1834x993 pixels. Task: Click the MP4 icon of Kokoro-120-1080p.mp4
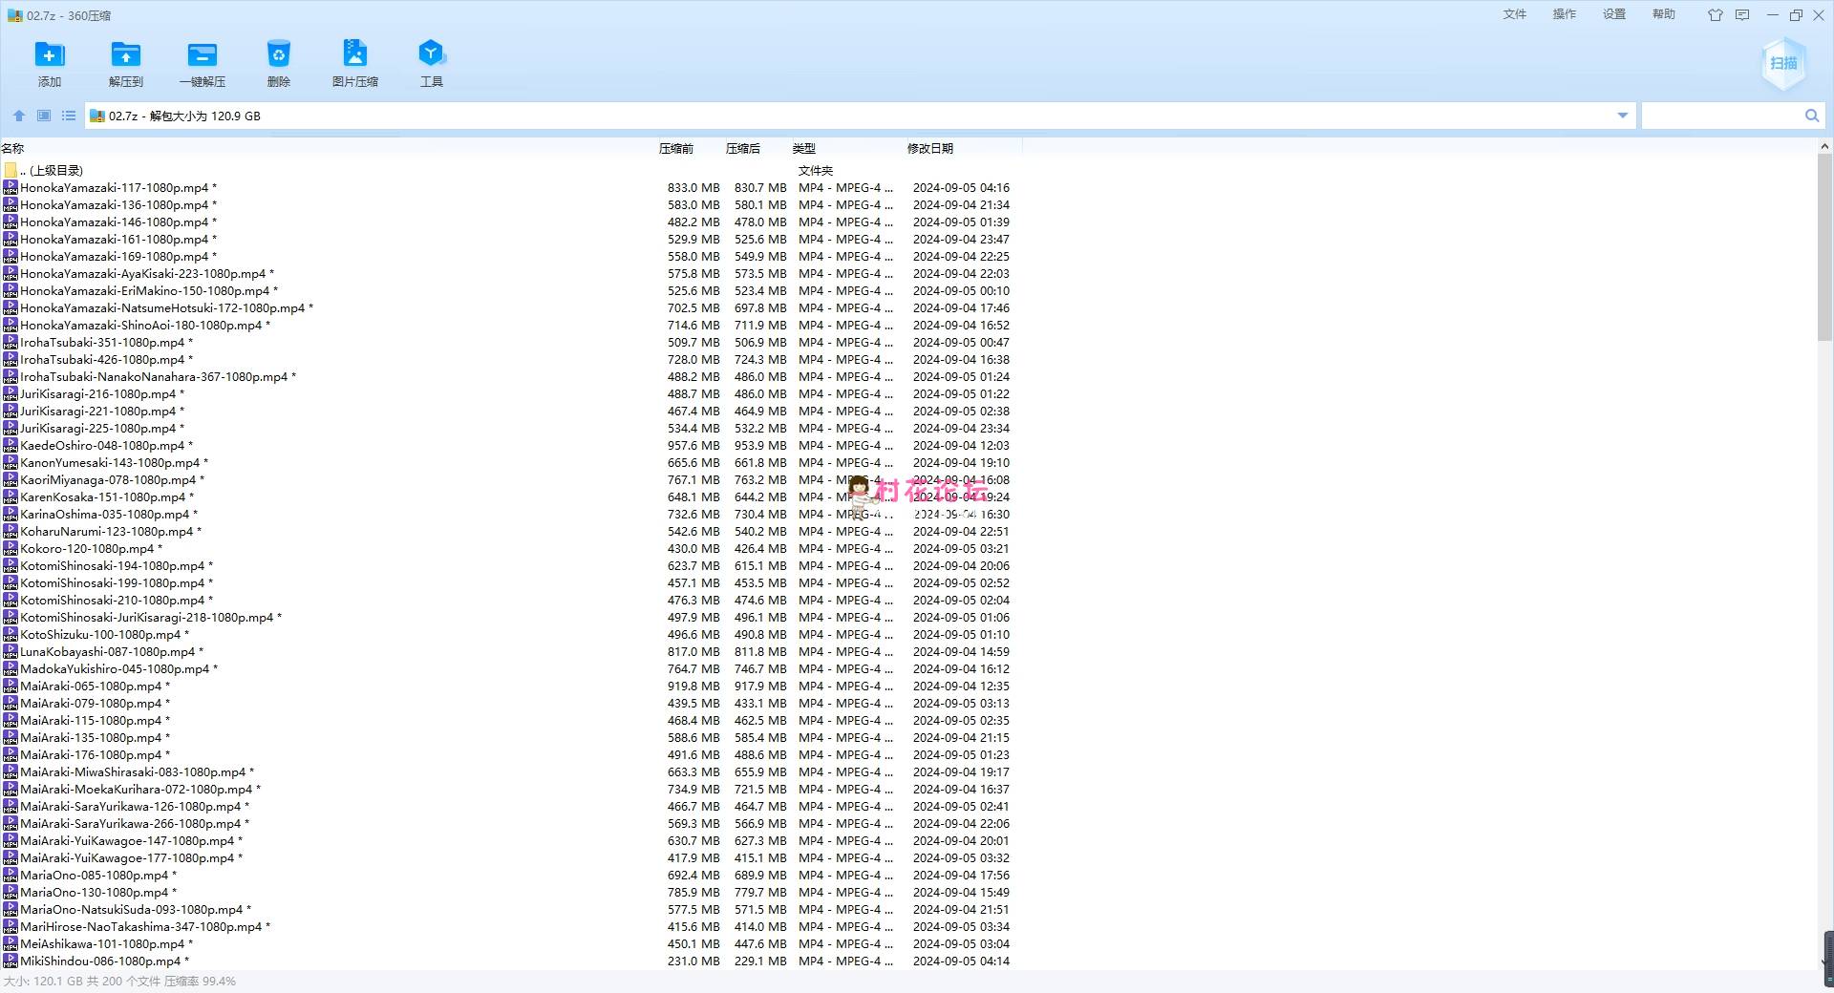click(11, 548)
